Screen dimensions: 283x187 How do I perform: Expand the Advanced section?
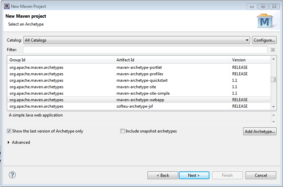(9, 142)
